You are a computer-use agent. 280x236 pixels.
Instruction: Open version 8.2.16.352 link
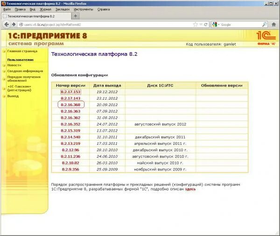pos(70,124)
